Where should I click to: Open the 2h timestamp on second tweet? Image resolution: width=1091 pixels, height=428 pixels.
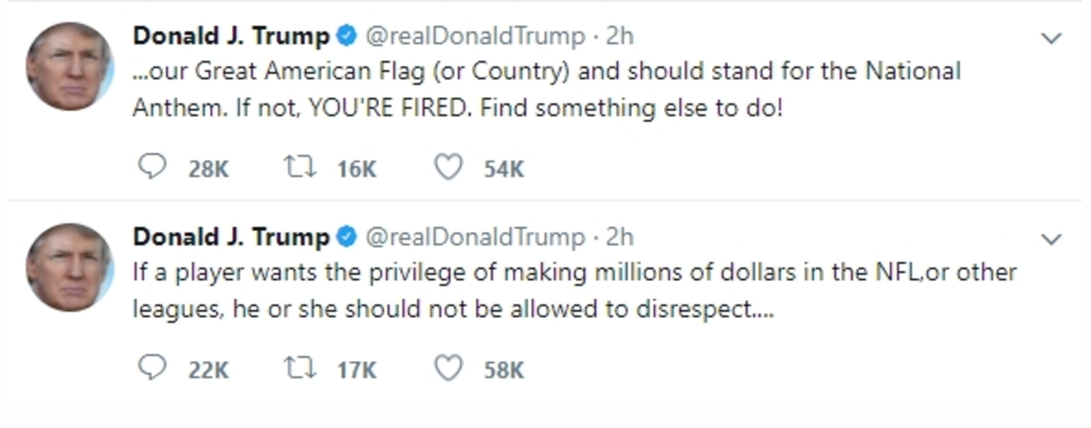pos(619,237)
